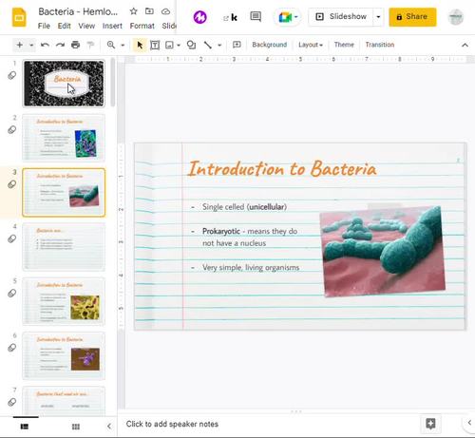Viewport: 475px width, 438px height.
Task: Select slide 4 Bacteria are thumbnail
Action: 64,247
